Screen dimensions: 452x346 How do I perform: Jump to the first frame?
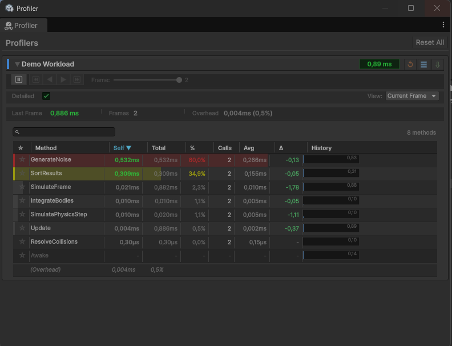(x=36, y=79)
